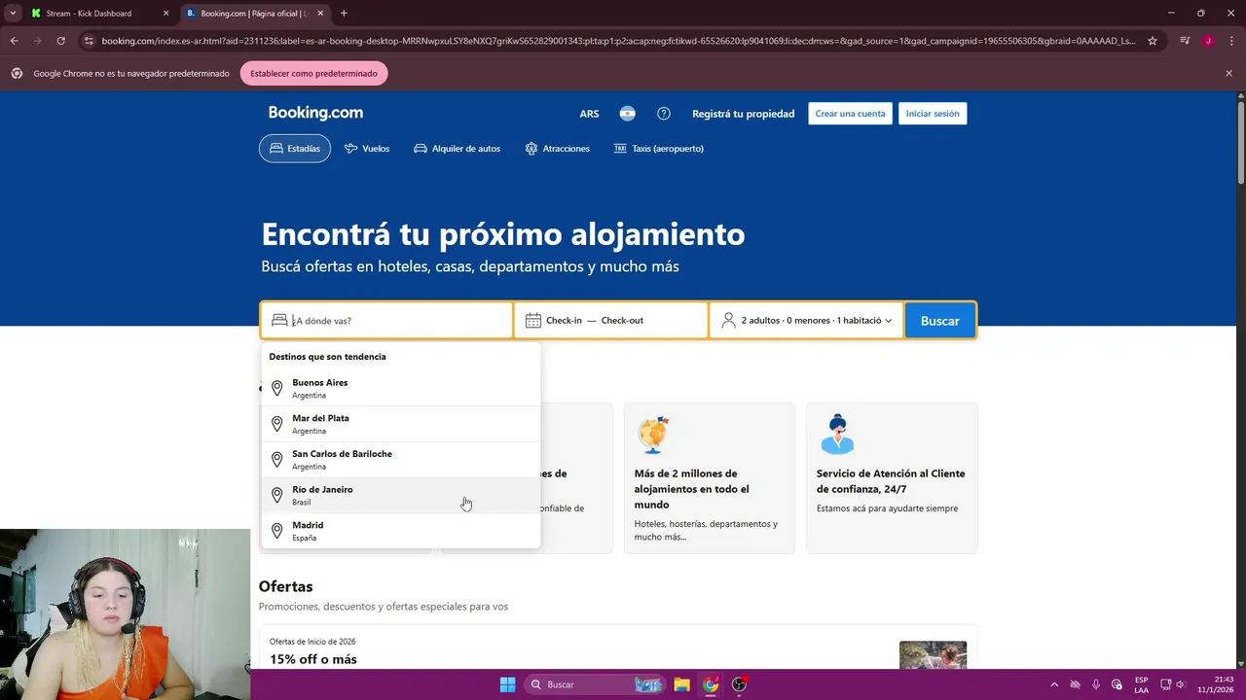Select the Iniciar sesión button
Image resolution: width=1246 pixels, height=700 pixels.
(x=933, y=114)
